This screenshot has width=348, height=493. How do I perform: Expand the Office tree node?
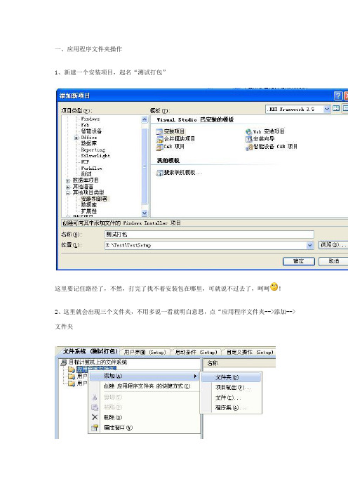[76, 138]
